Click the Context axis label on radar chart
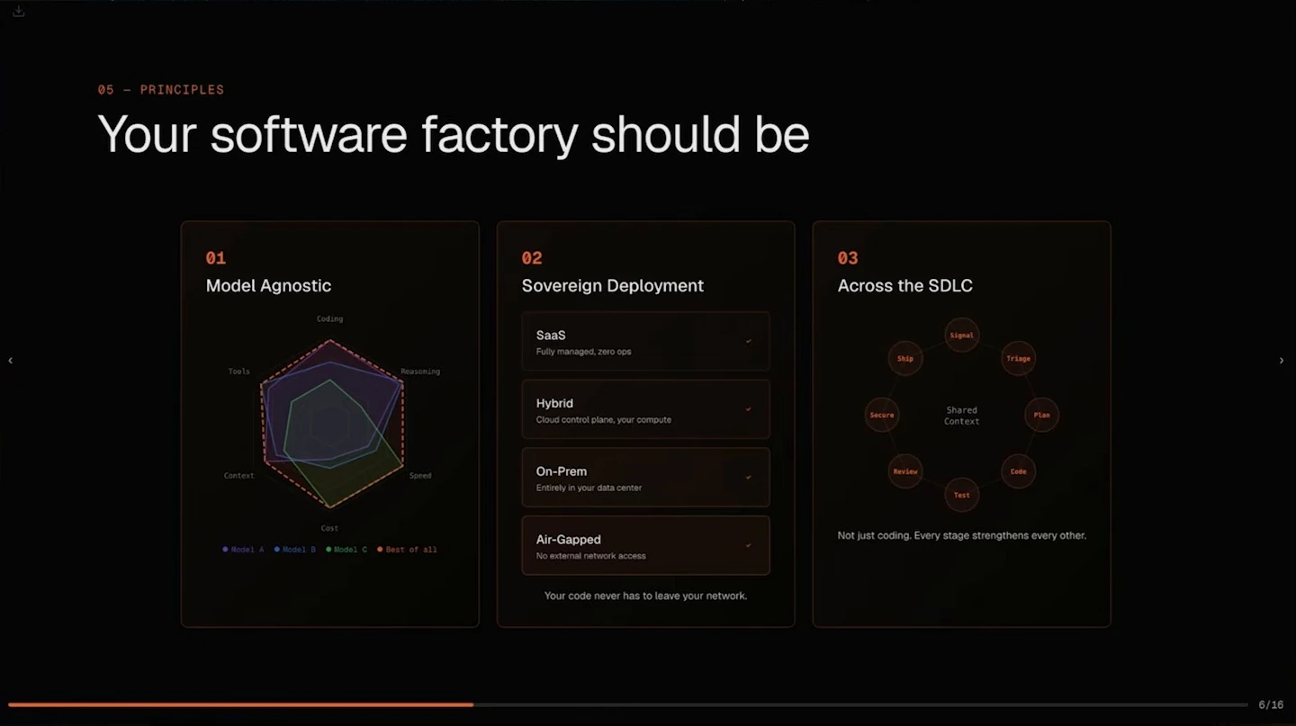 [x=239, y=476]
